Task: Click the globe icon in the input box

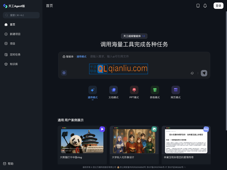Action: pyautogui.click(x=64, y=73)
